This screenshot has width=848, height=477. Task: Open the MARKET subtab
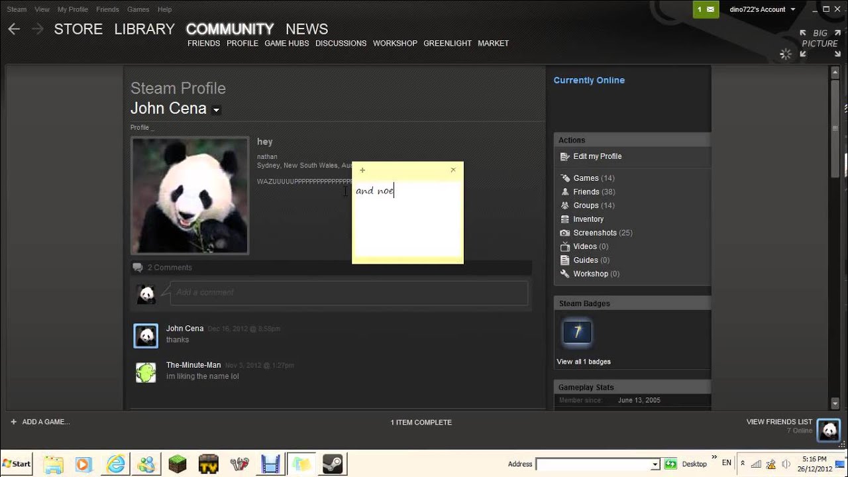493,43
